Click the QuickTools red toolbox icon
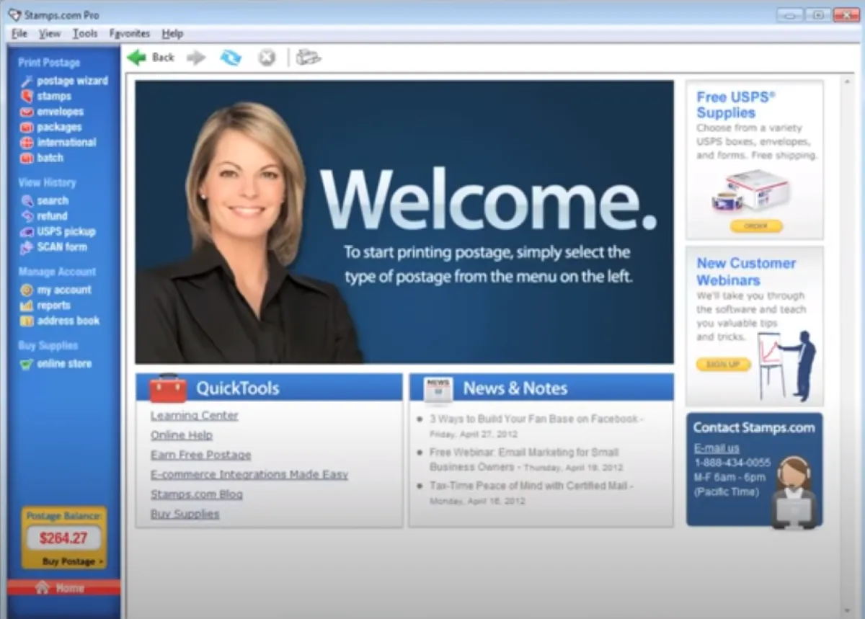Viewport: 865px width, 619px height. pyautogui.click(x=168, y=388)
